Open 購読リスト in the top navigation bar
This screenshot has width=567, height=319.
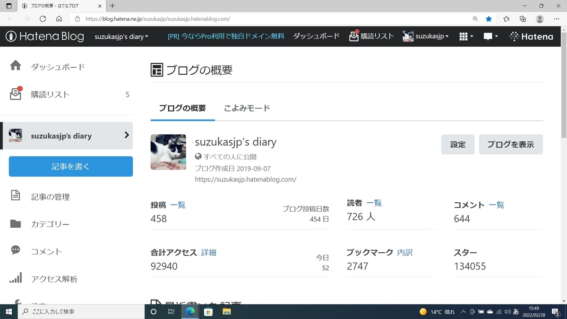(371, 36)
